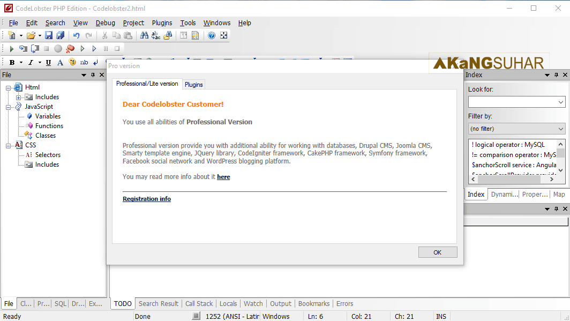Open the Look for combo box

[516, 102]
